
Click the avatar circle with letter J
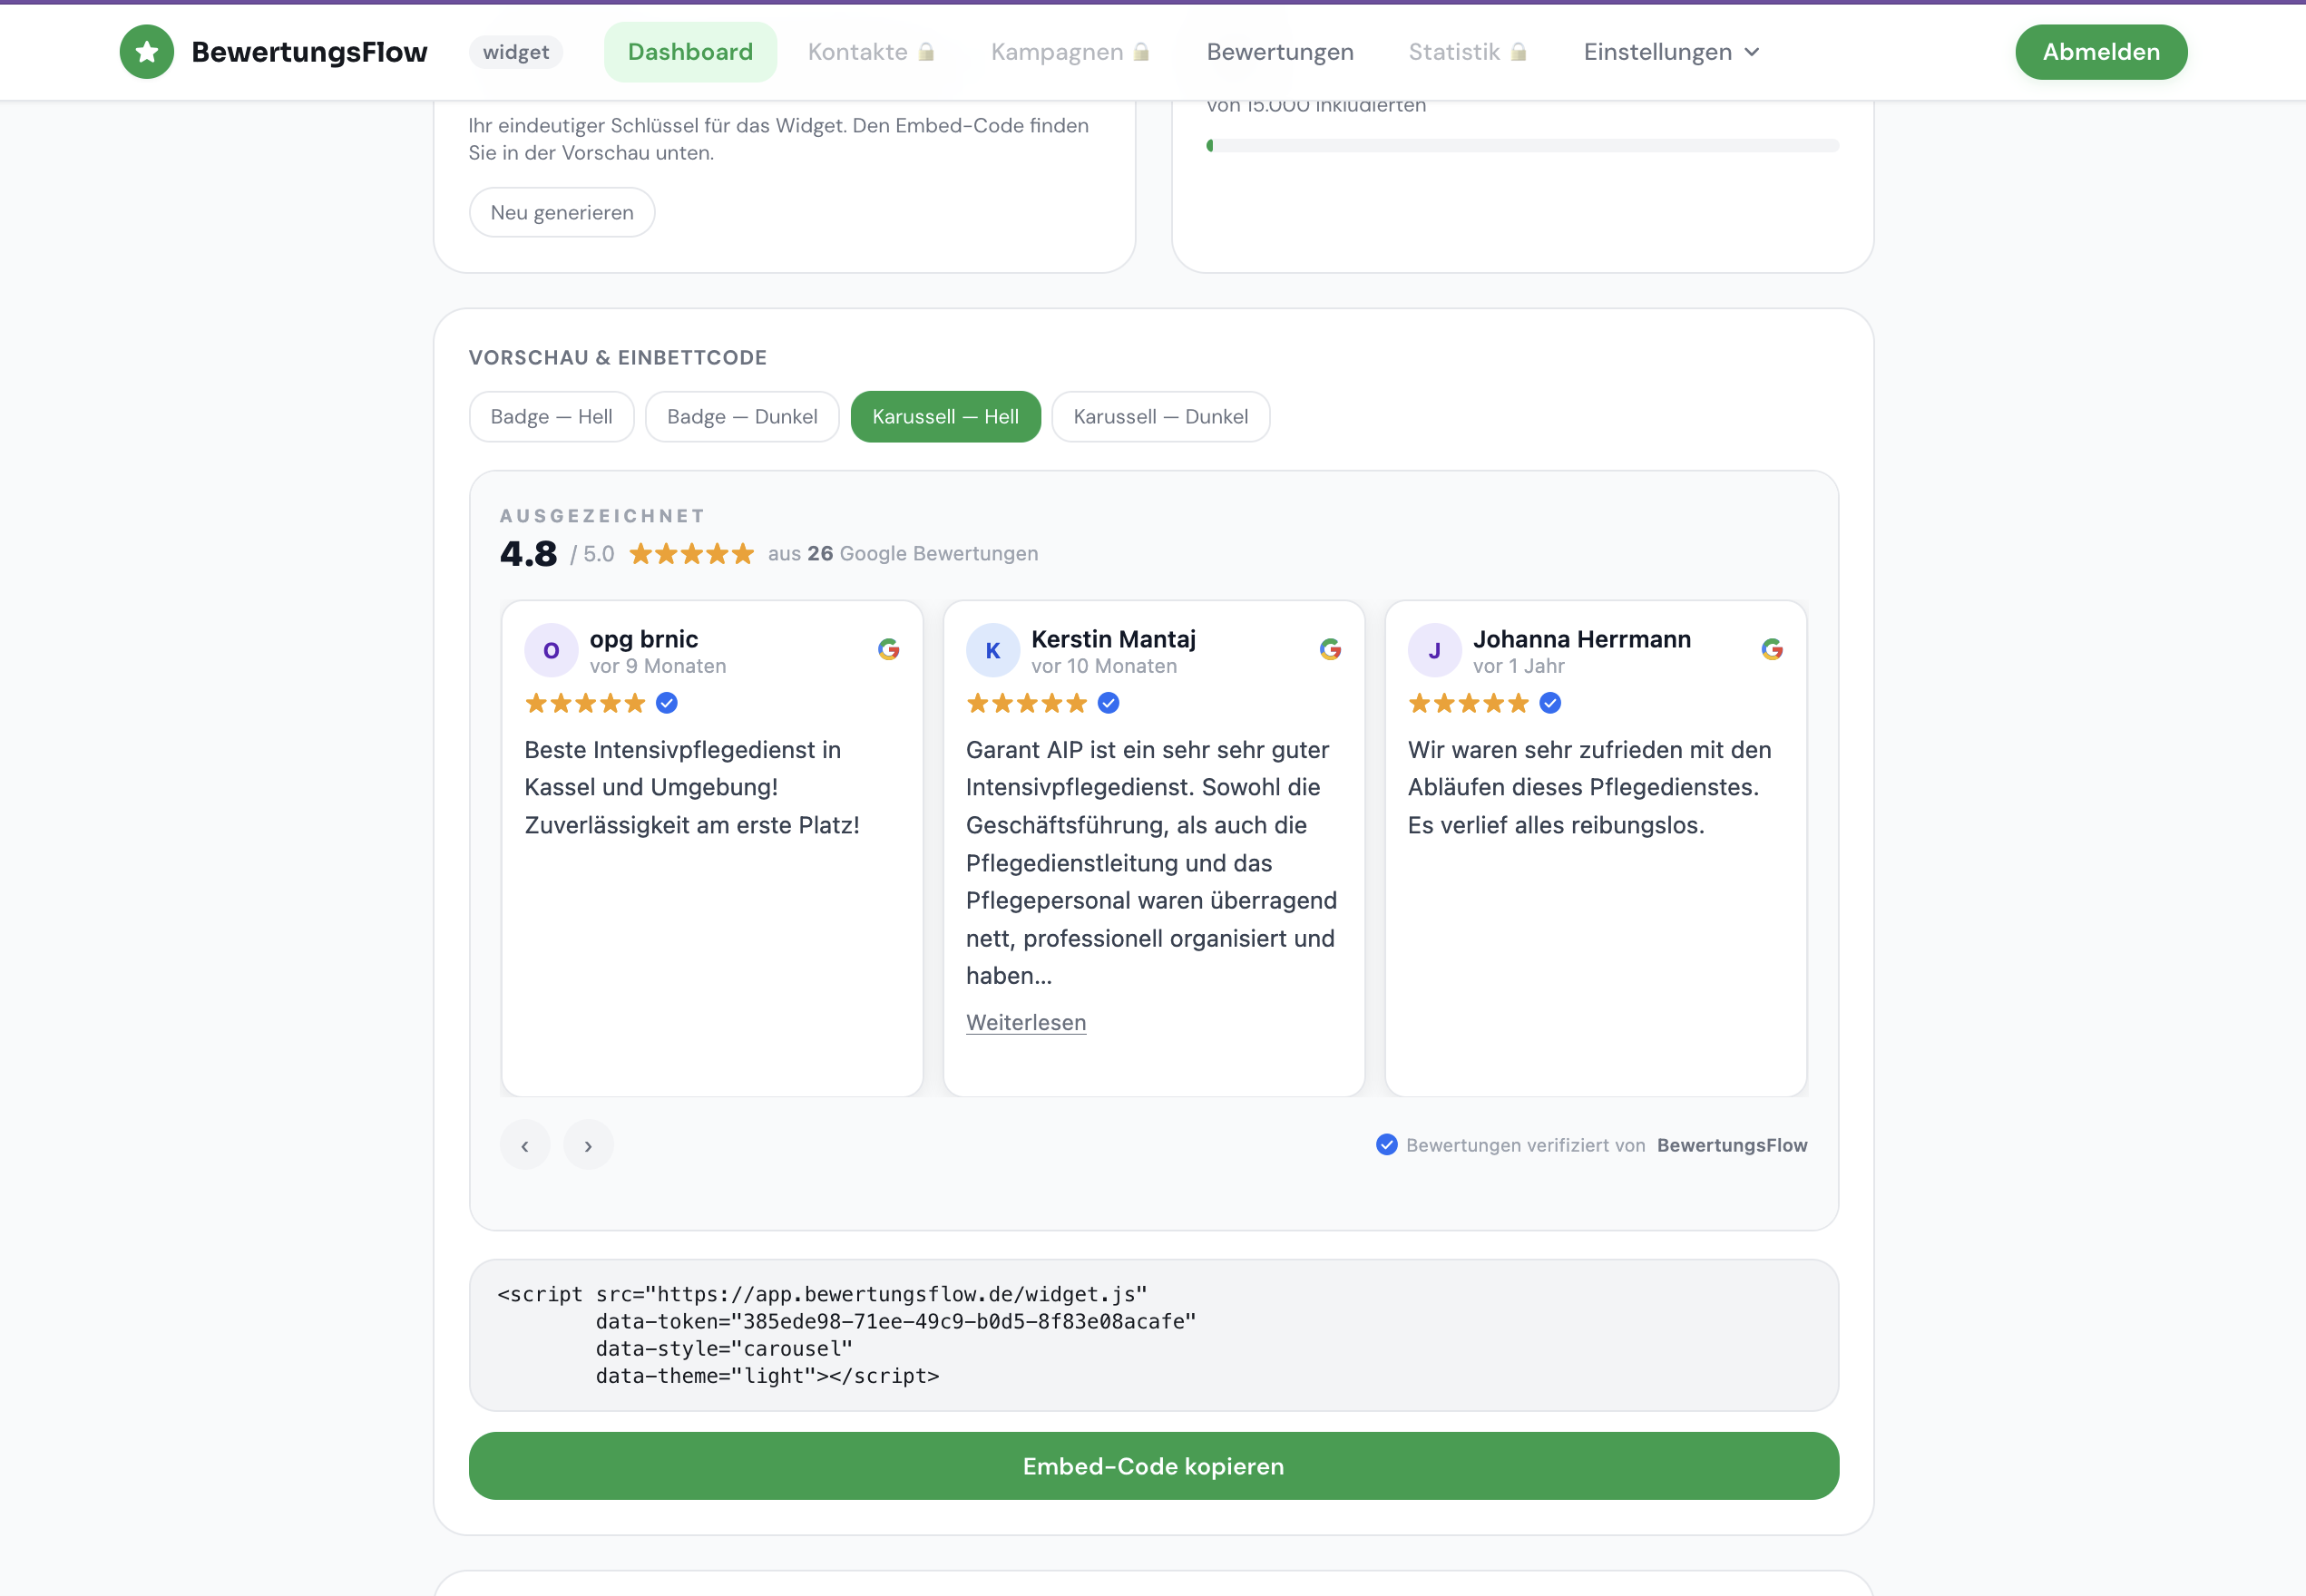click(x=1434, y=651)
